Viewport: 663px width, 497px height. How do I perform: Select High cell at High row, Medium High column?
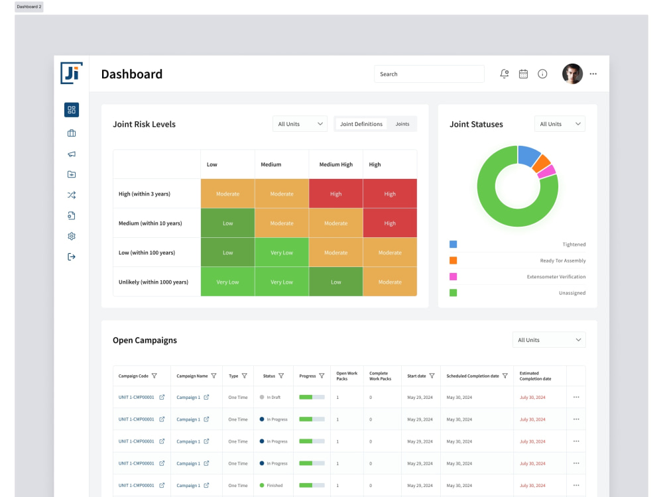coord(335,193)
